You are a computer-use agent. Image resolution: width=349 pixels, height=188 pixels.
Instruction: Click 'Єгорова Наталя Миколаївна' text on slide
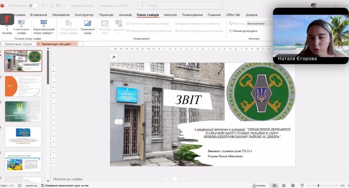pyautogui.click(x=225, y=156)
